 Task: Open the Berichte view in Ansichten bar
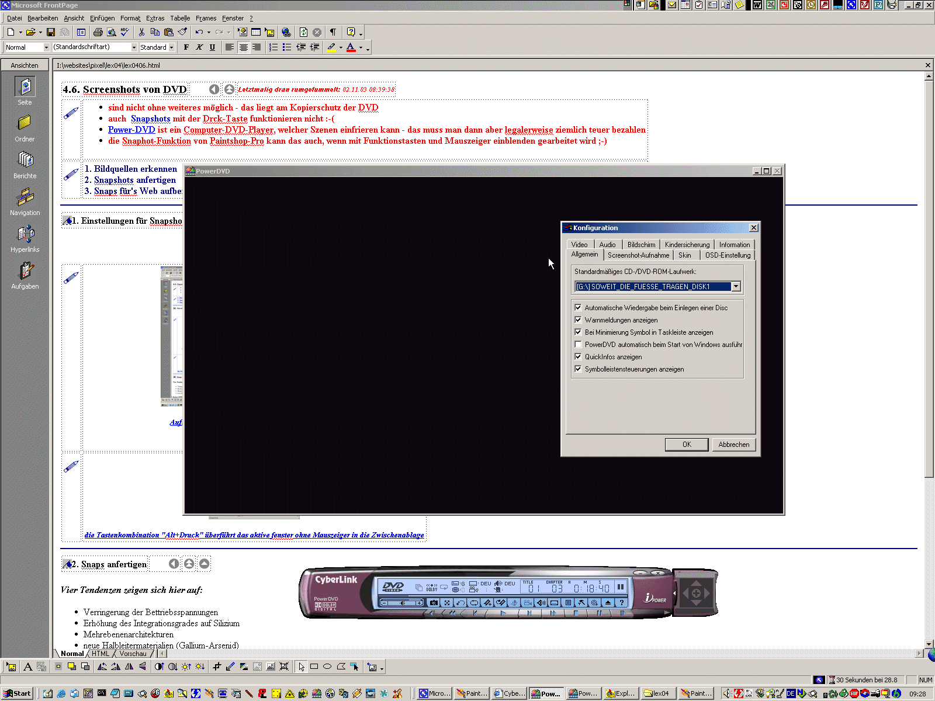pyautogui.click(x=25, y=165)
